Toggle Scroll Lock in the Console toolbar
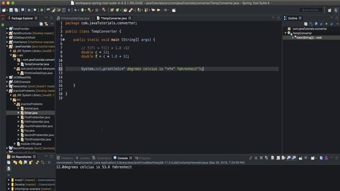 coord(278,158)
